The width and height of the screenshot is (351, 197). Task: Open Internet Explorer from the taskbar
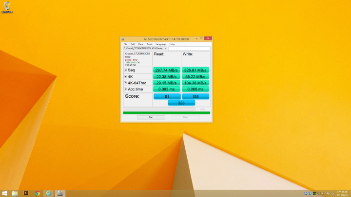point(48,193)
